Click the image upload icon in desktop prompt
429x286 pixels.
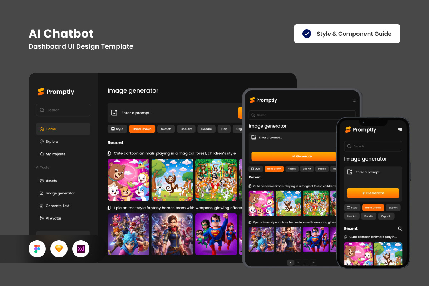tap(114, 113)
